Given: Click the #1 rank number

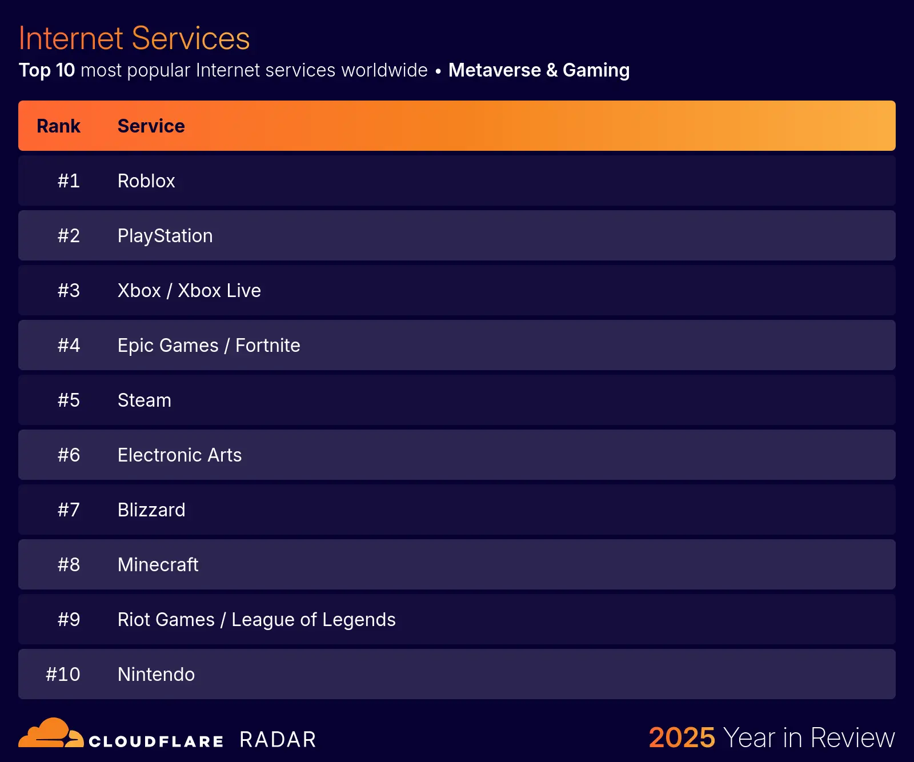Looking at the screenshot, I should pos(69,181).
